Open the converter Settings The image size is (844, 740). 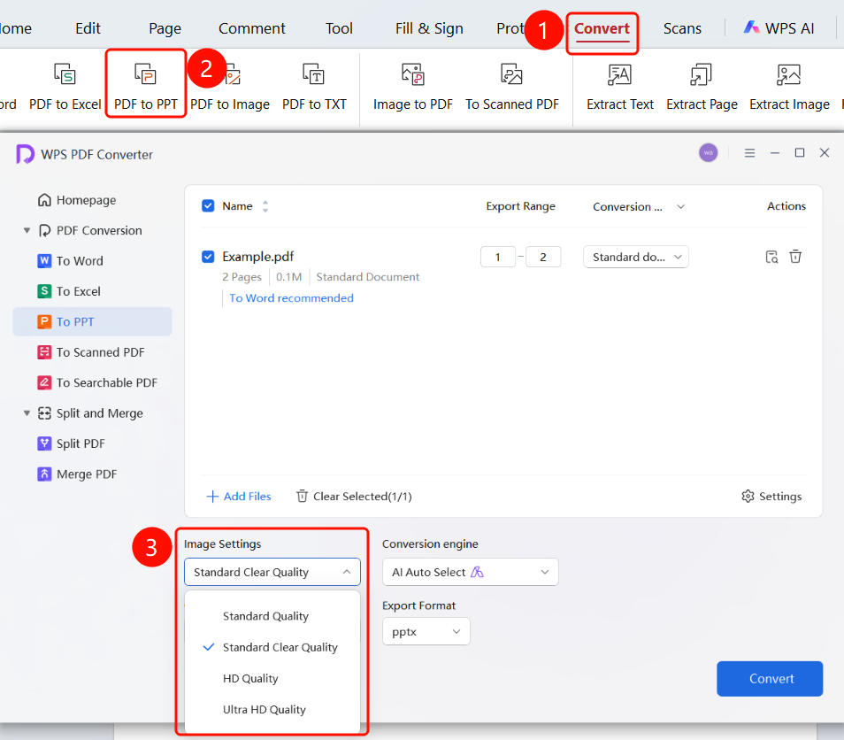(771, 496)
